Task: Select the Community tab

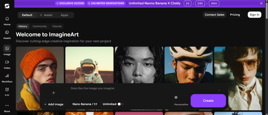Action: tap(40, 26)
